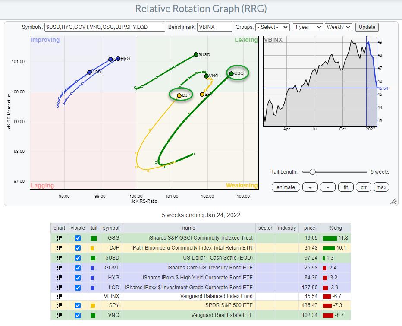402x326 pixels.
Task: Toggle visibility checkbox for SPY
Action: point(78,306)
